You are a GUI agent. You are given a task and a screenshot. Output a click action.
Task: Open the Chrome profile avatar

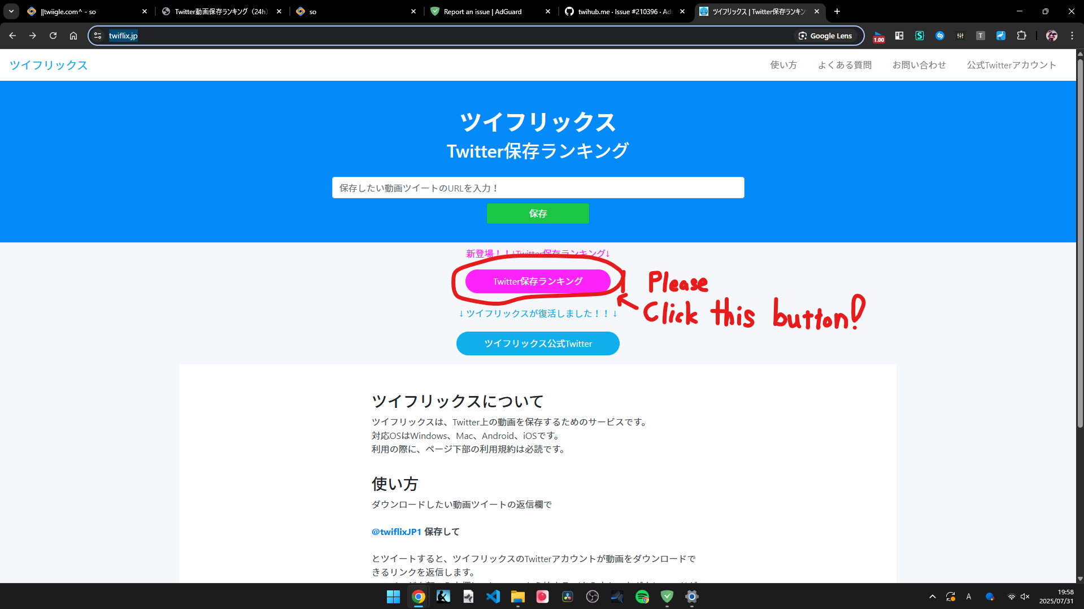click(1052, 36)
